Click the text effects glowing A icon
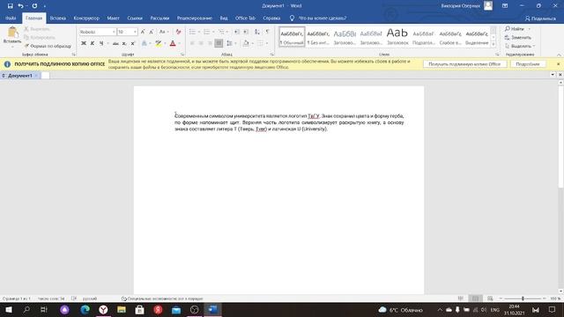Image resolution: width=564 pixels, height=317 pixels. click(x=145, y=43)
